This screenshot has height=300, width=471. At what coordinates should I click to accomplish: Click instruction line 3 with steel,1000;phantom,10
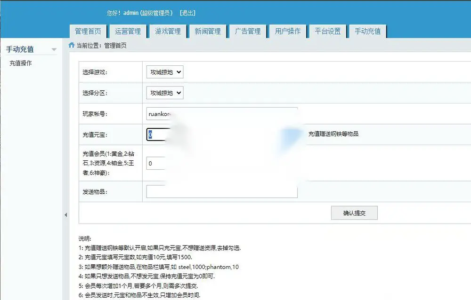pos(159,267)
